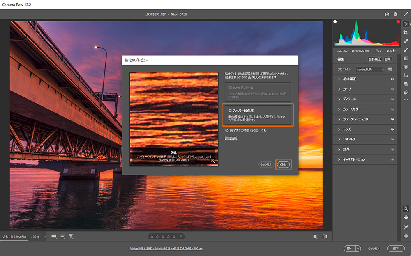Toggle highlight clipping warning triangle
This screenshot has width=411, height=256.
point(398,21)
